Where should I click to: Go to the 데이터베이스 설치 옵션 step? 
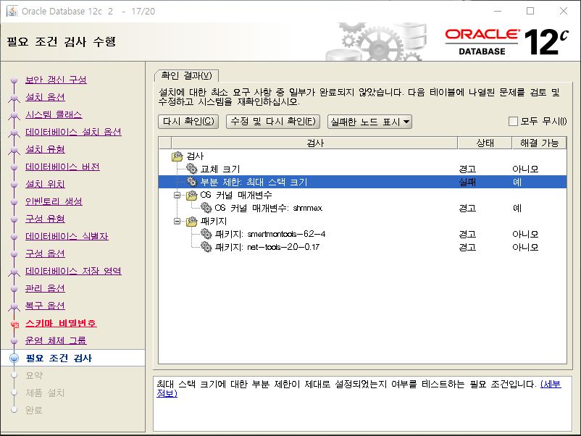pos(73,132)
